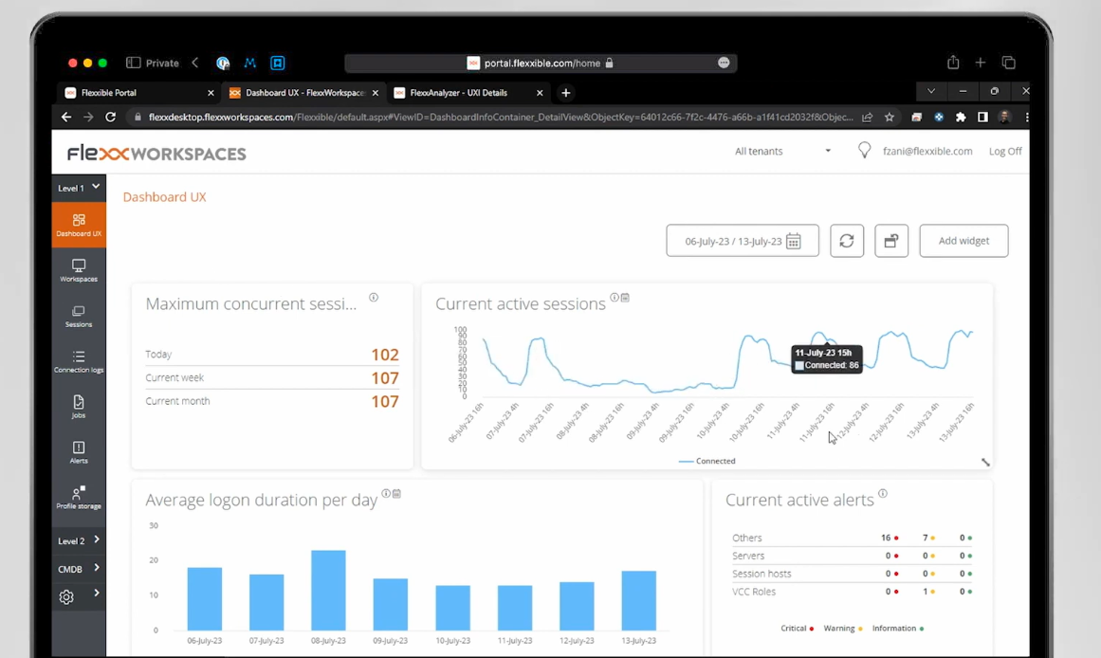The image size is (1101, 658).
Task: Click the portal.flexxible.com Safari address field
Action: pos(541,64)
